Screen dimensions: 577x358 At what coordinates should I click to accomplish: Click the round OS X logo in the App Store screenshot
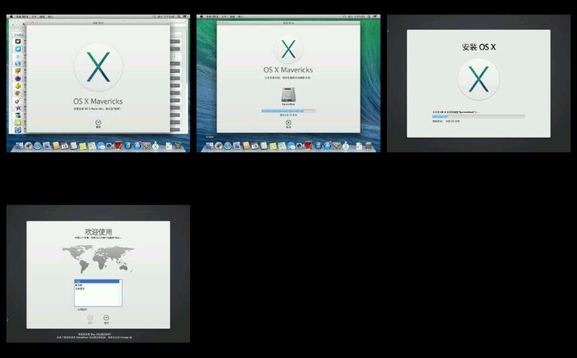pyautogui.click(x=99, y=67)
